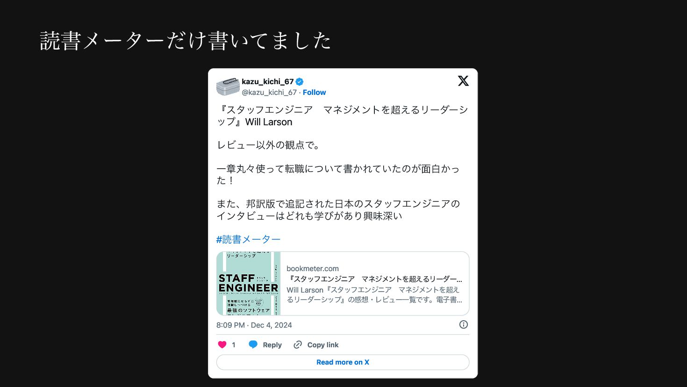Click Read more on X button

(343, 362)
